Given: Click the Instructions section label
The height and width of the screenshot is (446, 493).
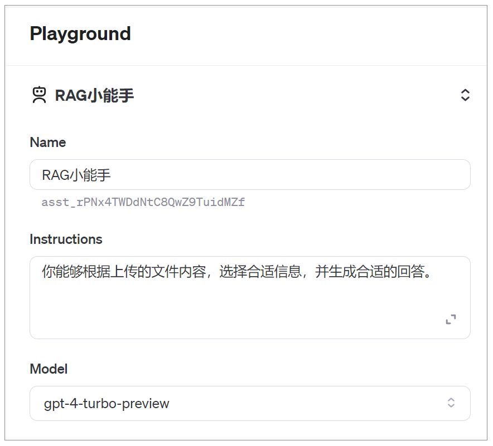Looking at the screenshot, I should coord(66,239).
